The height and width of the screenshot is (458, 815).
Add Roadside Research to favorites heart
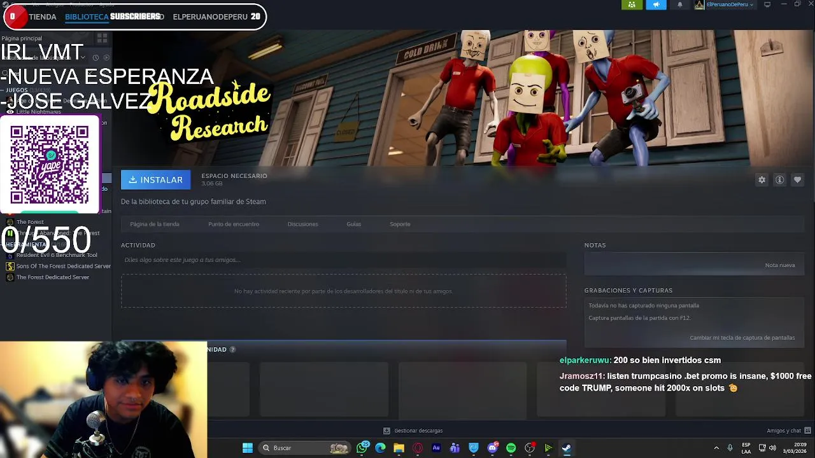[x=797, y=180]
